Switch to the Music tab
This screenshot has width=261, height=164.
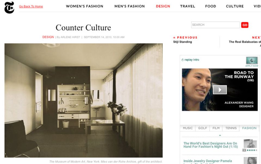click(188, 128)
